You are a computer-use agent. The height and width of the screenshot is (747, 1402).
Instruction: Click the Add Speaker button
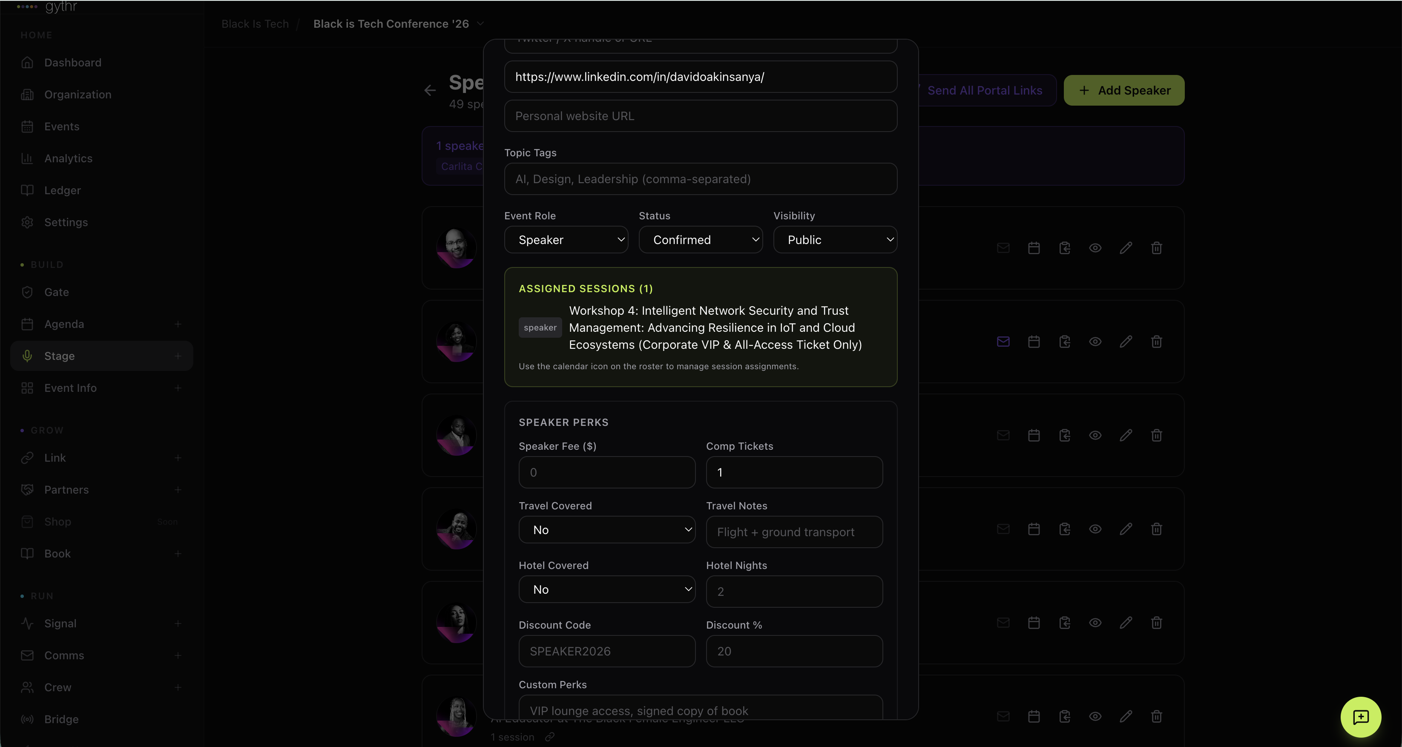coord(1123,90)
